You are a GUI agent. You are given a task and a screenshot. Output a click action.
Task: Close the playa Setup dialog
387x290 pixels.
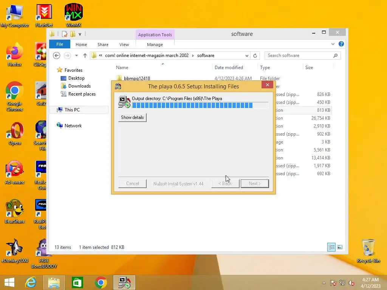point(267,85)
